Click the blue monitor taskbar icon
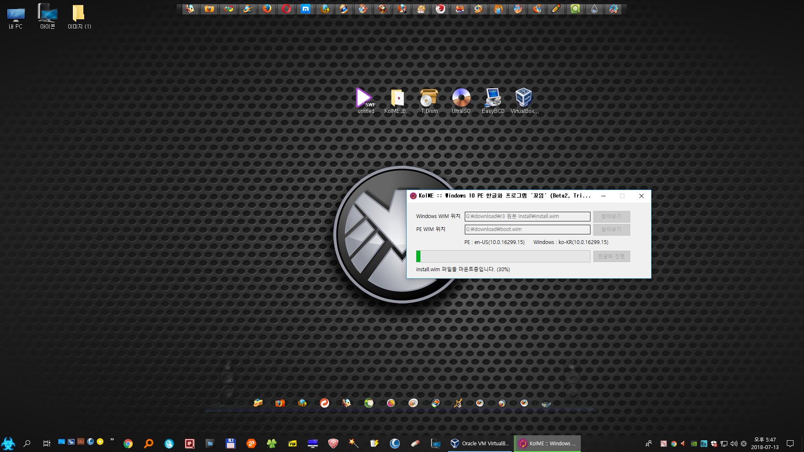Image resolution: width=804 pixels, height=452 pixels. (x=313, y=444)
